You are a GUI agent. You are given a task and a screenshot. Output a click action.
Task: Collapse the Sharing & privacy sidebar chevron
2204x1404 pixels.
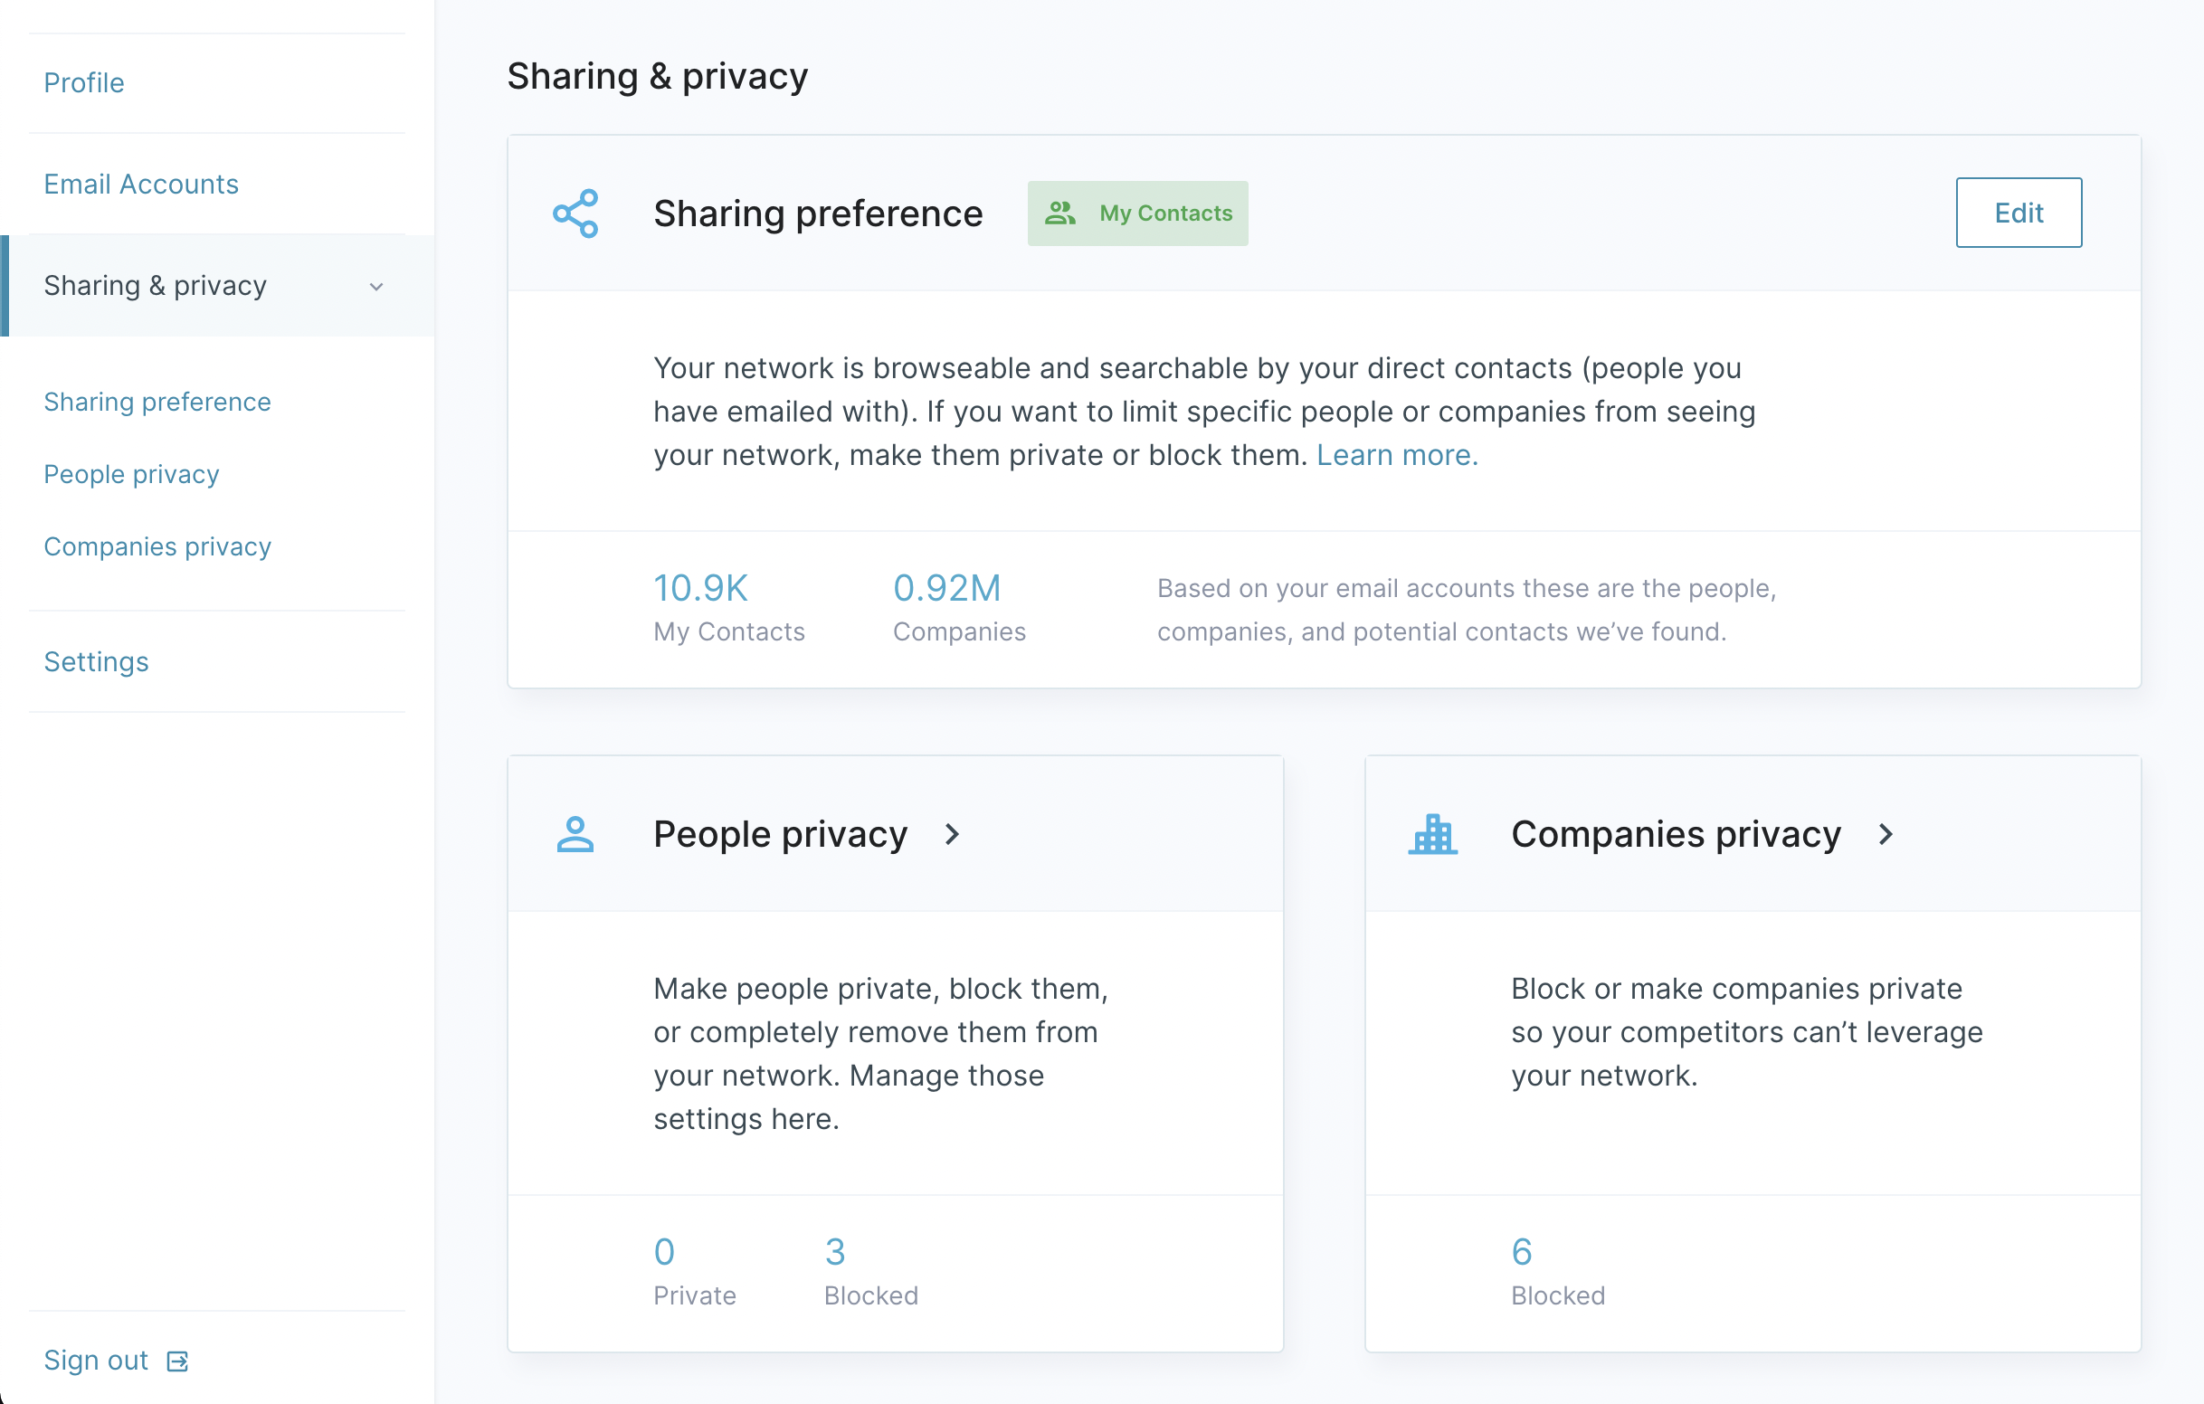[376, 287]
